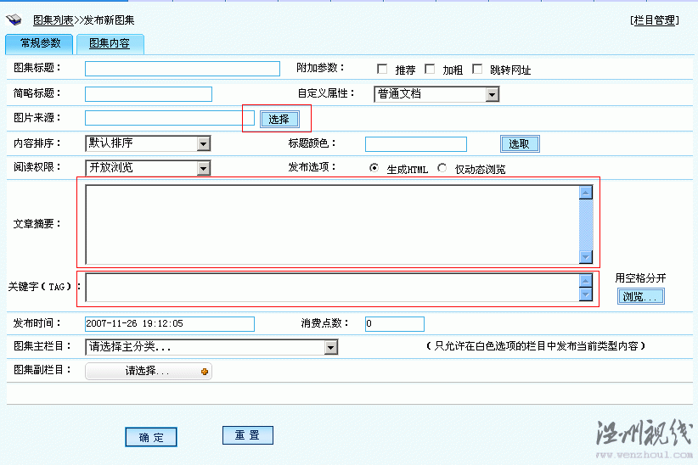
Task: Open the 栏目管理 link
Action: [654, 20]
